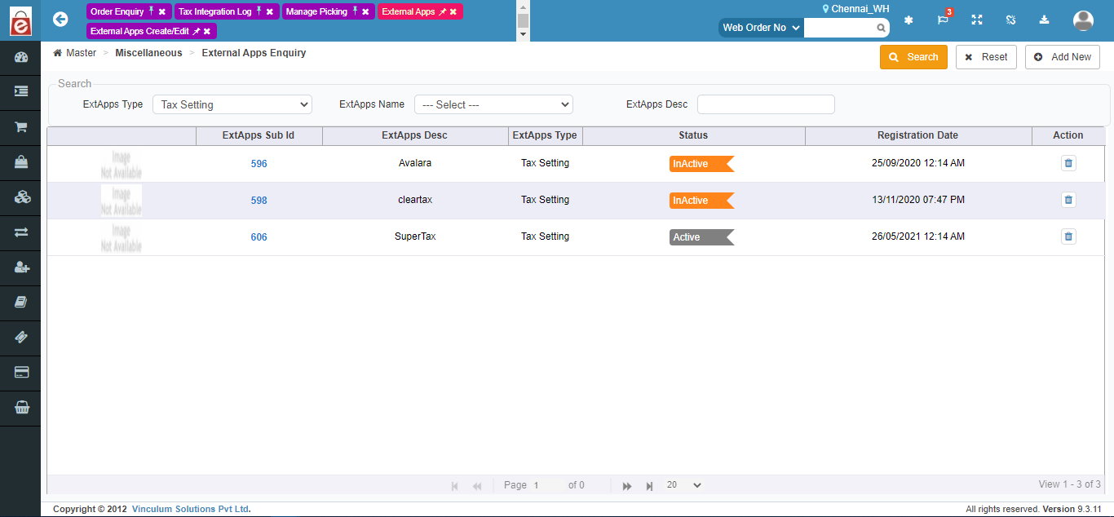Open the dashboard gauge sidebar icon
The width and height of the screenshot is (1114, 517).
coord(21,57)
